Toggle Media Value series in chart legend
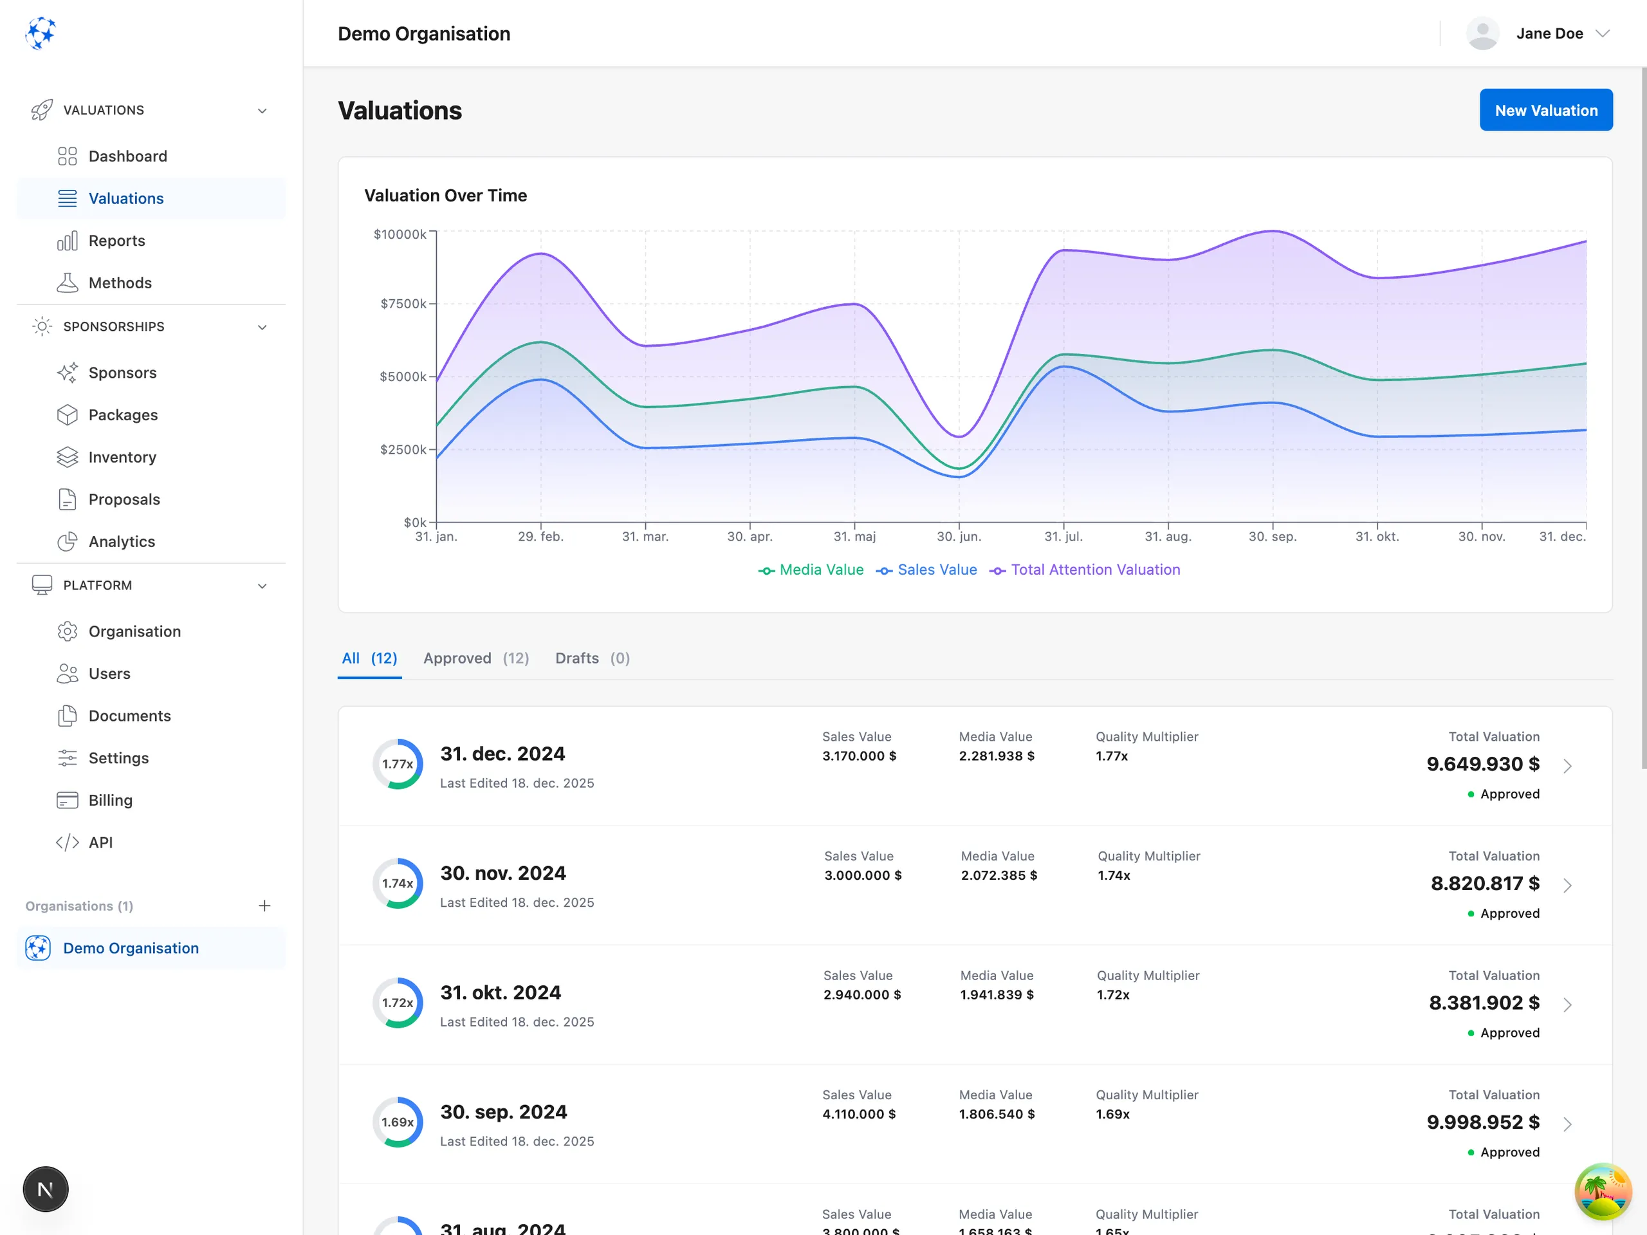 tap(810, 570)
